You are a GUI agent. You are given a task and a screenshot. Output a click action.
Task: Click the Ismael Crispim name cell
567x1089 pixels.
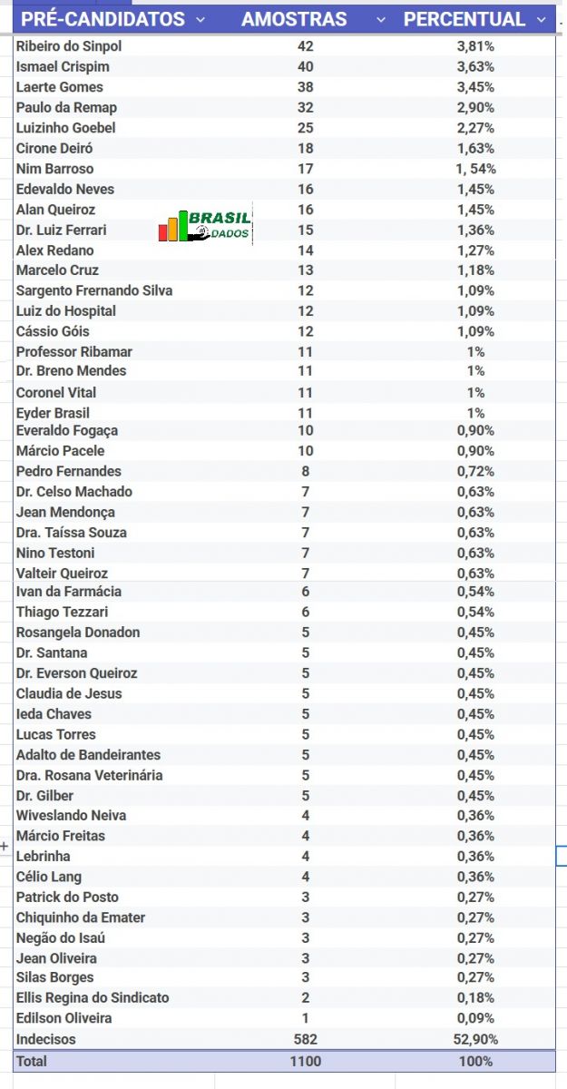pos(63,66)
